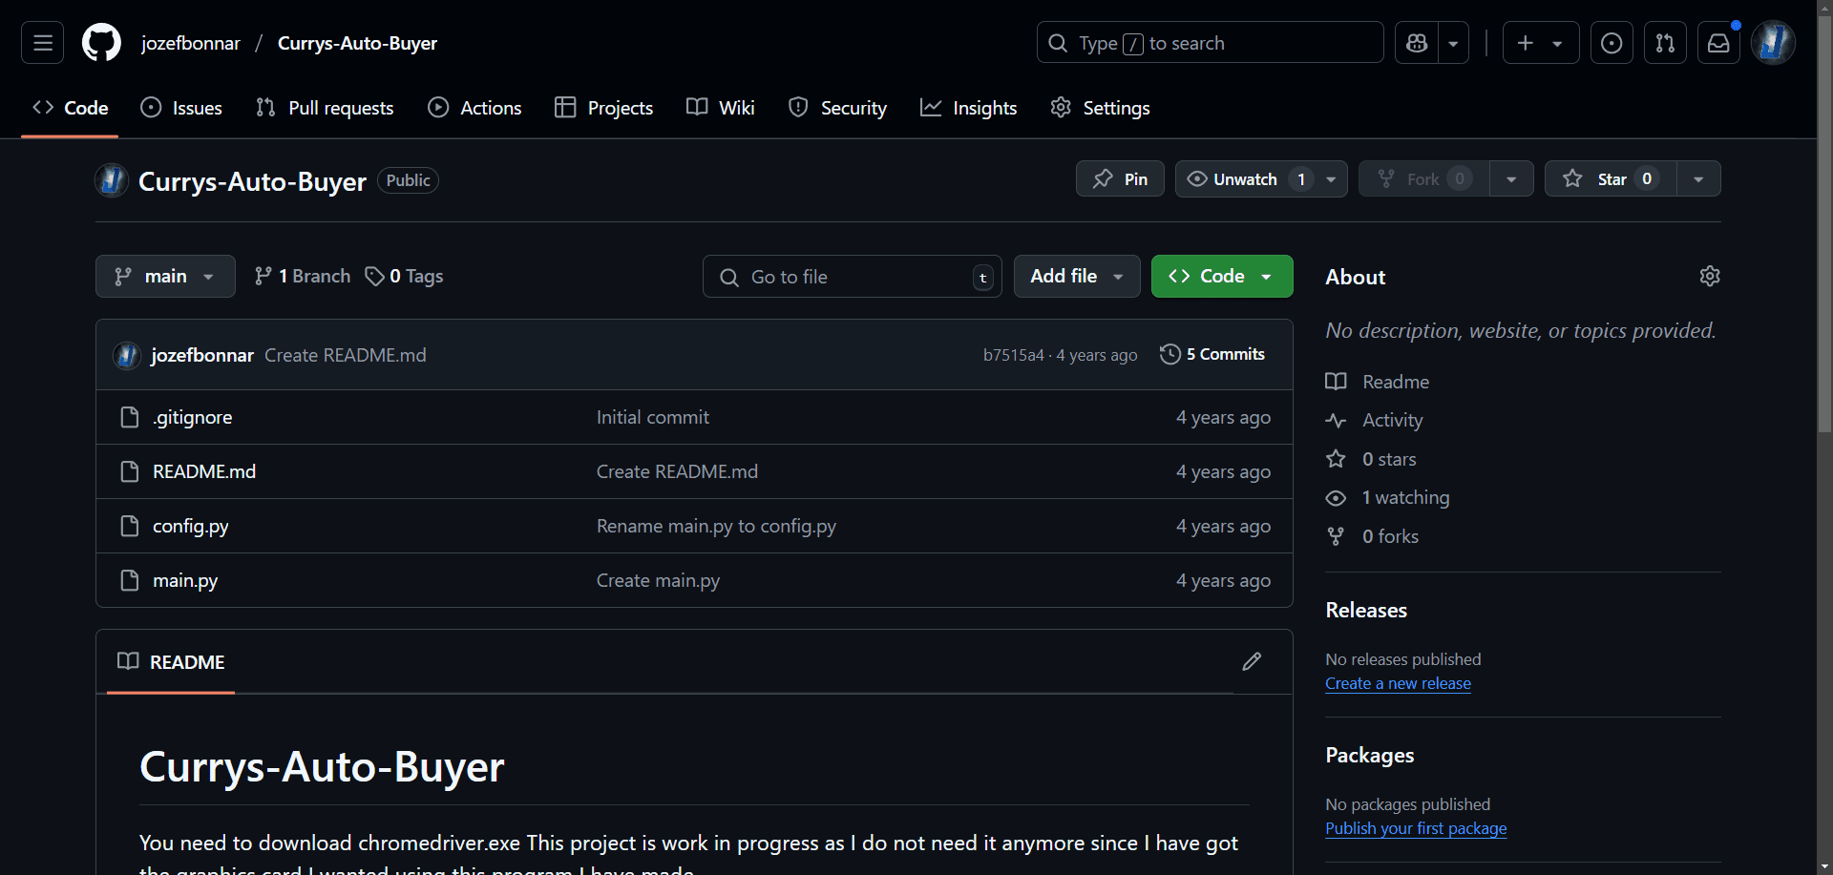
Task: Open Initial commit message link
Action: (x=653, y=417)
